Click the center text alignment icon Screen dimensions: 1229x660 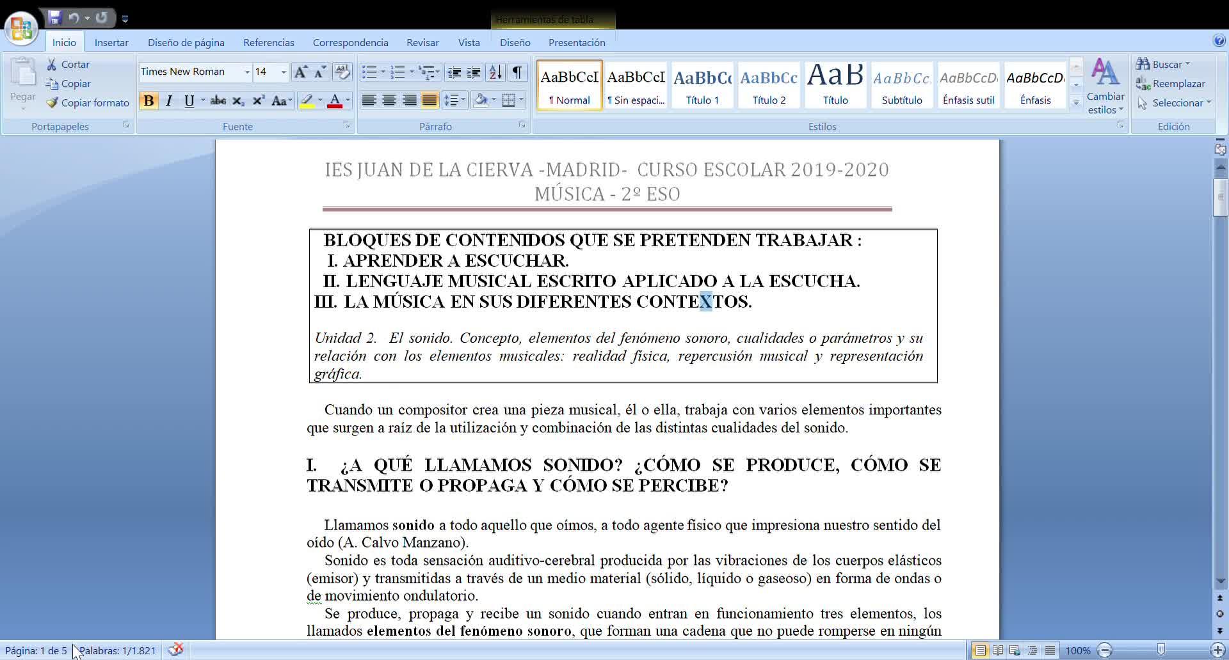[389, 100]
